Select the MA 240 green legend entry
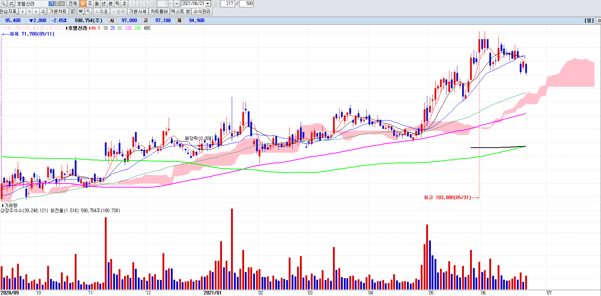The height and width of the screenshot is (296, 601). [x=137, y=28]
